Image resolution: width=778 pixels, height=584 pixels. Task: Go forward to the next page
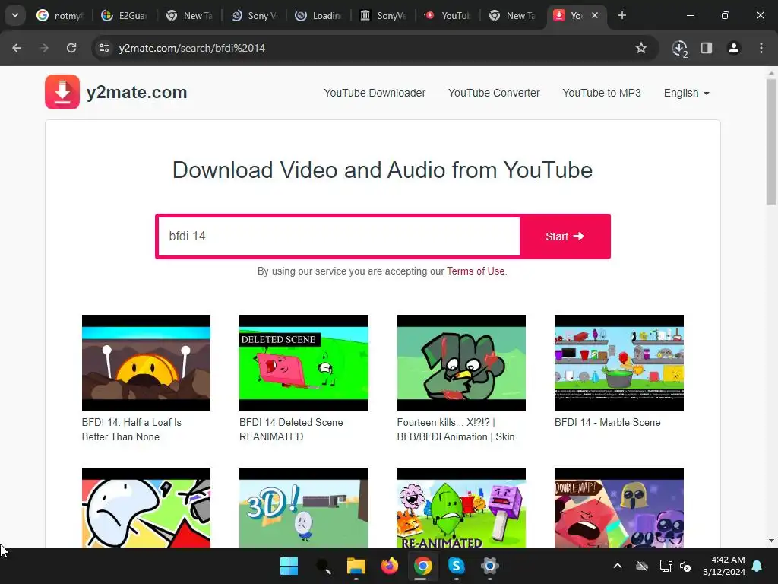pos(44,48)
